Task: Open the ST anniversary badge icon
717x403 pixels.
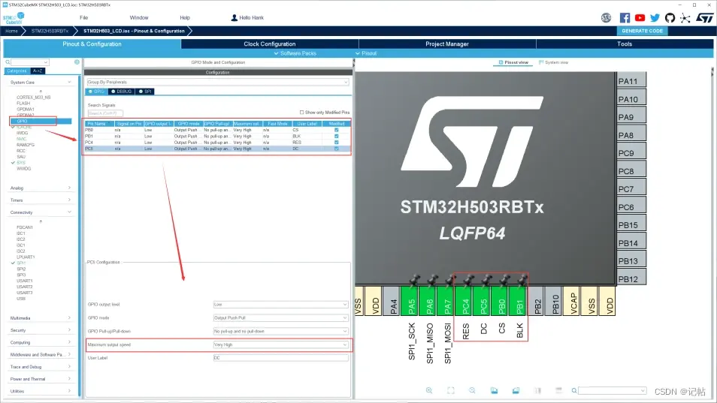Action: coord(606,18)
